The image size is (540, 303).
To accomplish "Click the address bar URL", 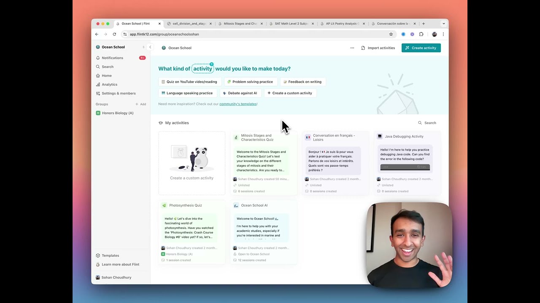I will click(x=164, y=34).
